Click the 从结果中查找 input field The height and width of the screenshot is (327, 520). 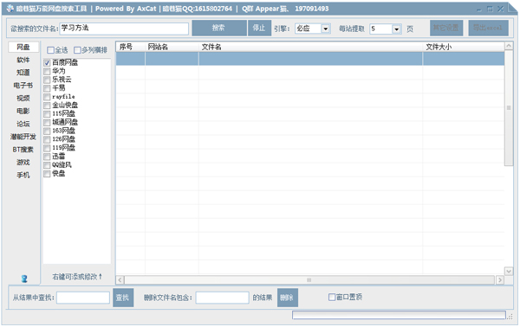click(x=83, y=298)
